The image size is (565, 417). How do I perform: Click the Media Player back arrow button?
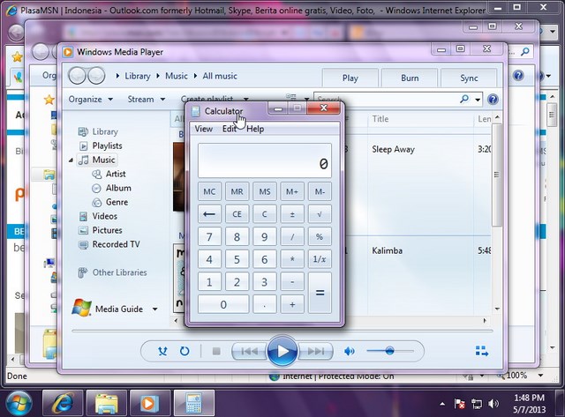click(x=77, y=76)
